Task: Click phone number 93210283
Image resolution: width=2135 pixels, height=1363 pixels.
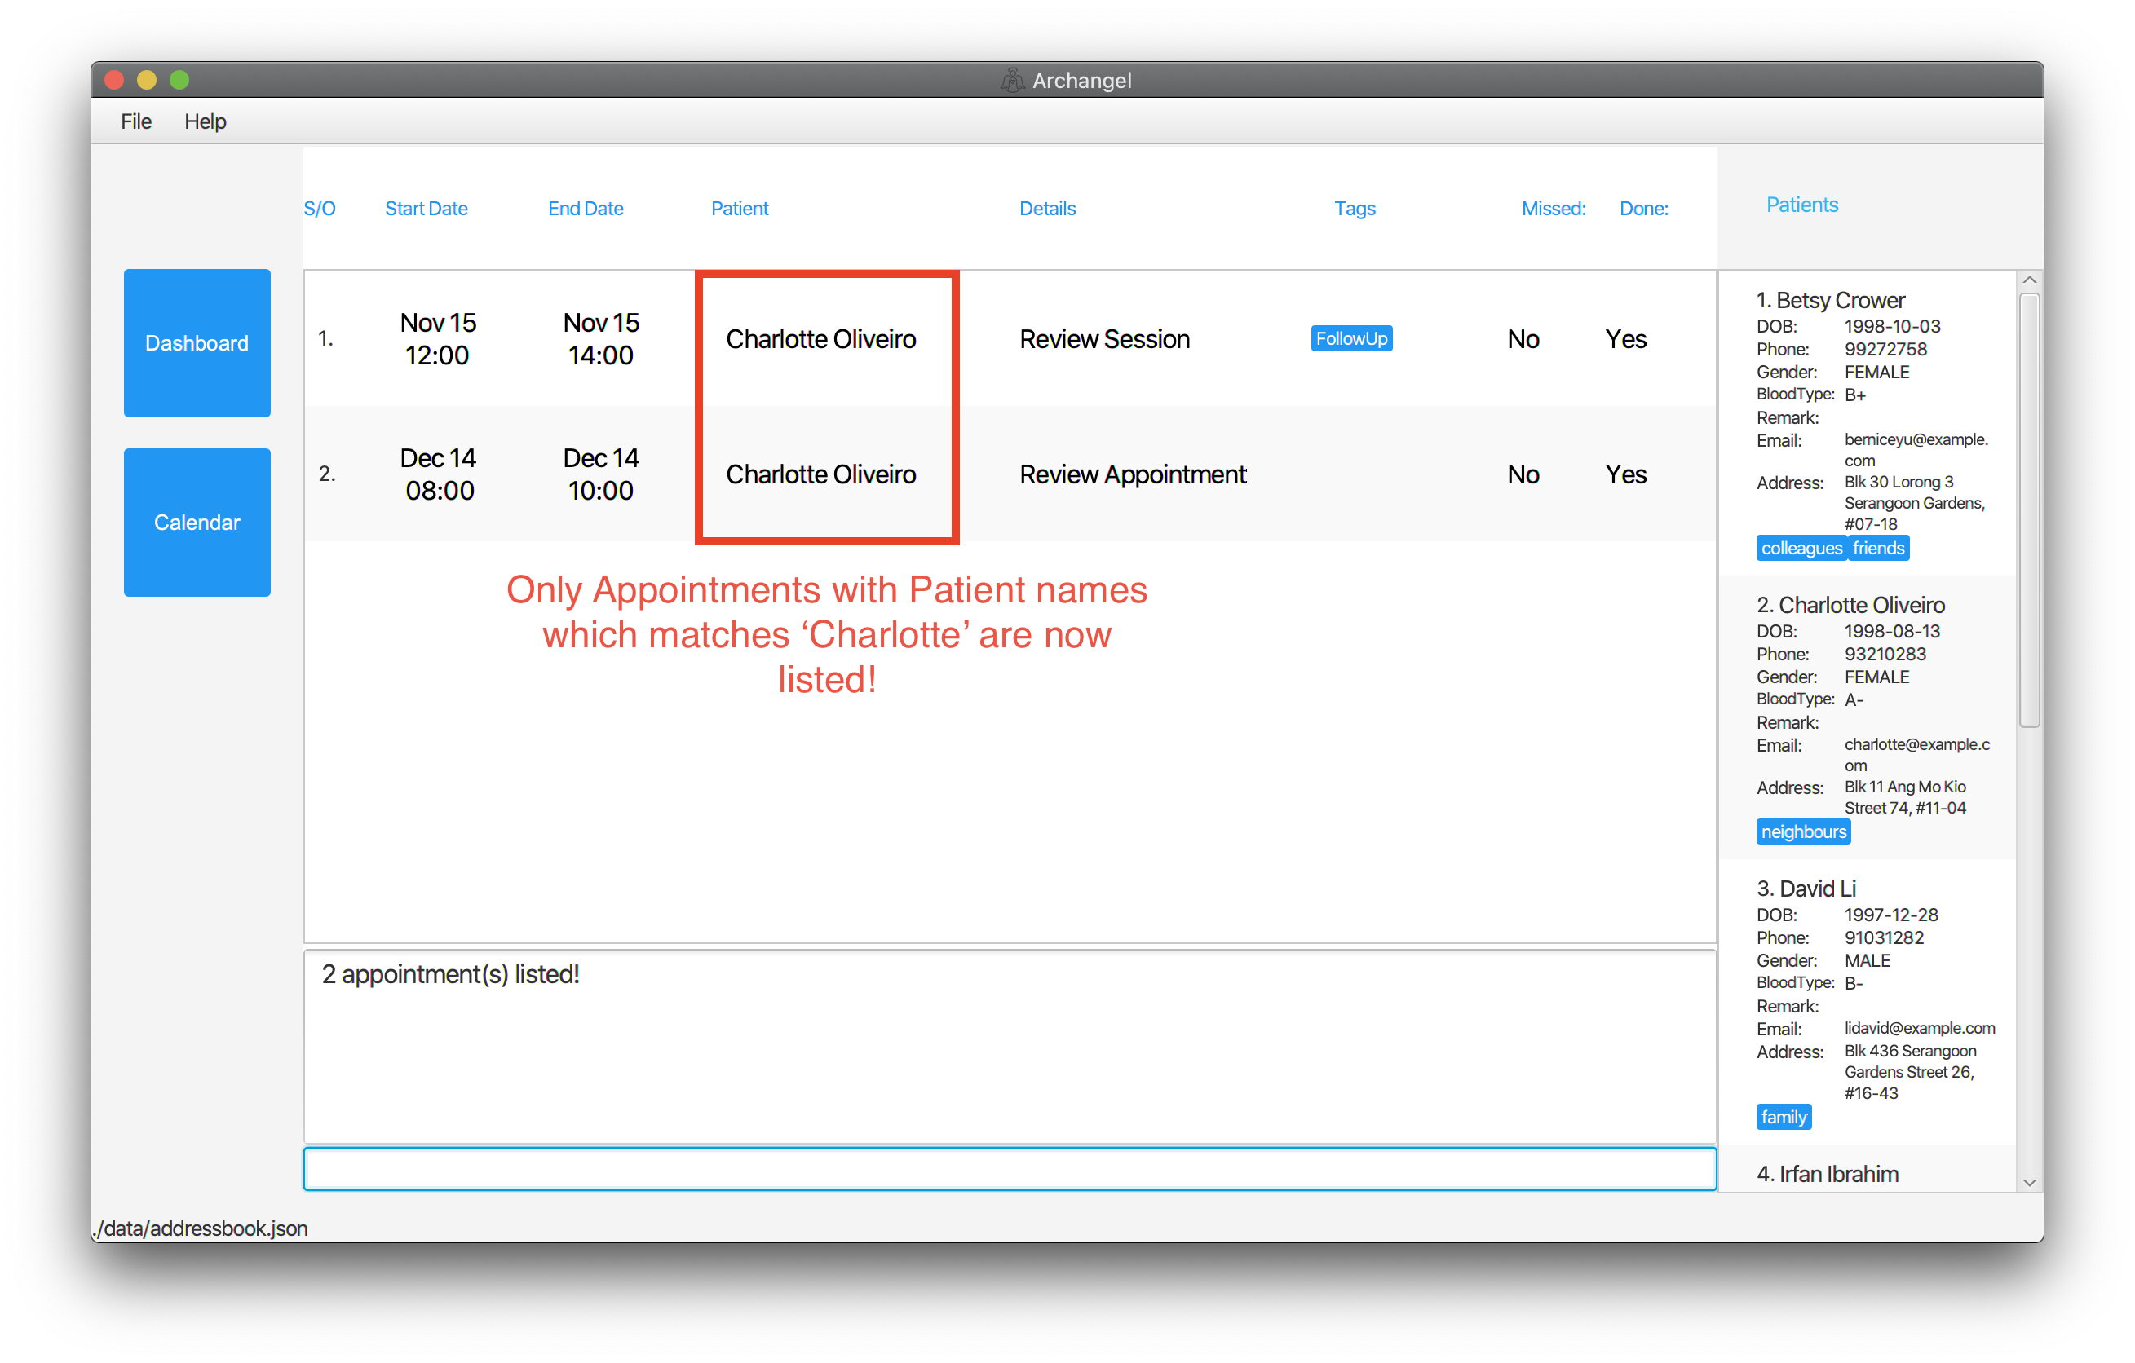Action: click(x=1885, y=654)
